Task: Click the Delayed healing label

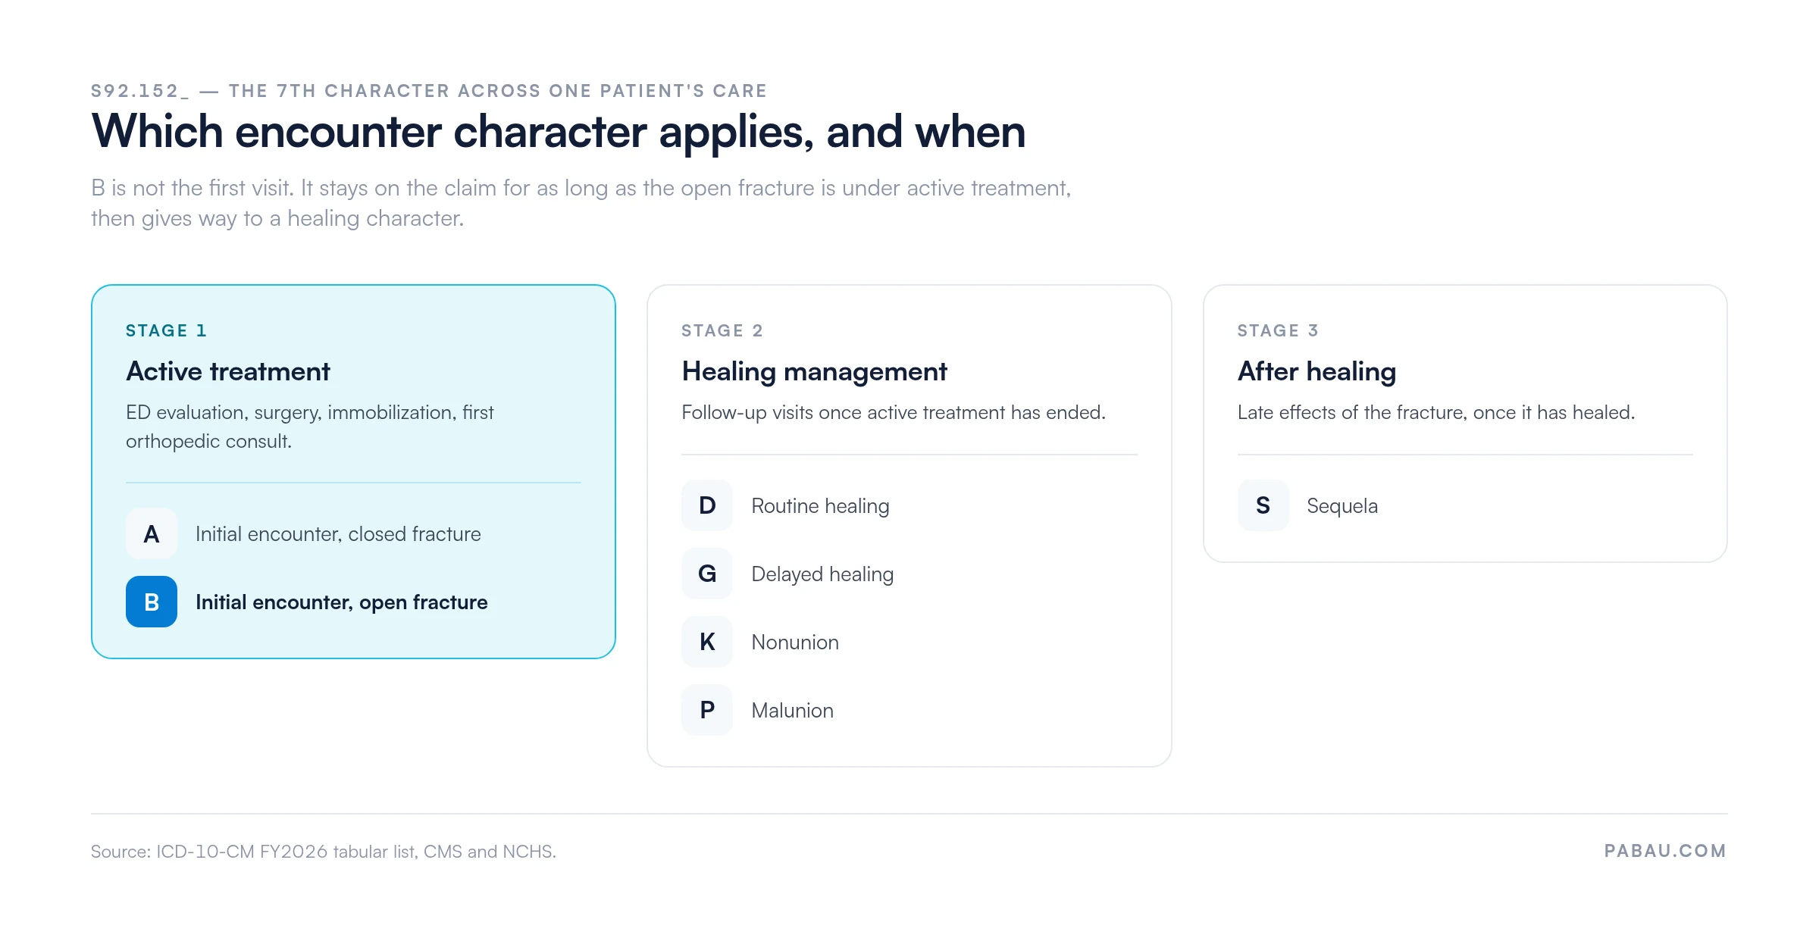Action: (x=822, y=574)
